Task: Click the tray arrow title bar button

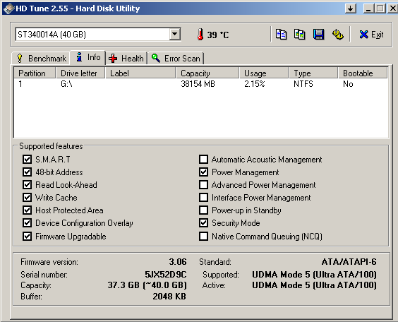Action: pyautogui.click(x=351, y=8)
